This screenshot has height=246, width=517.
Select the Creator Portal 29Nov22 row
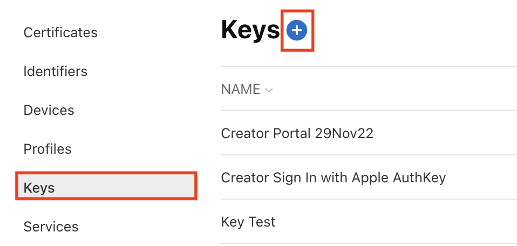[297, 133]
